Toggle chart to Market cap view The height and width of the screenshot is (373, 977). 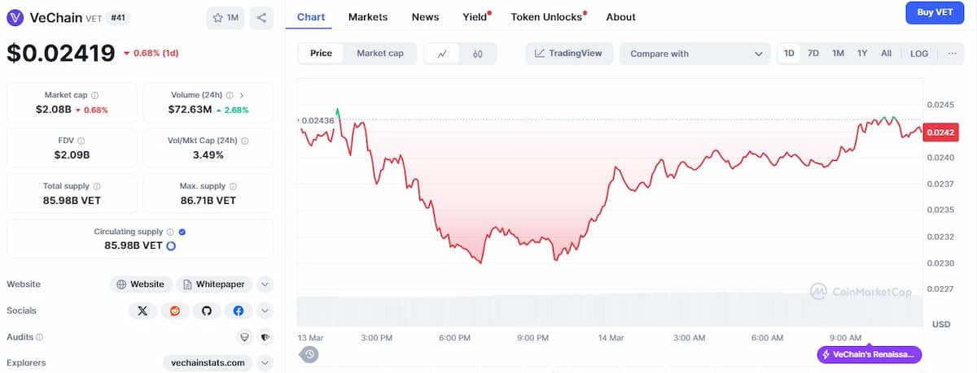point(380,54)
